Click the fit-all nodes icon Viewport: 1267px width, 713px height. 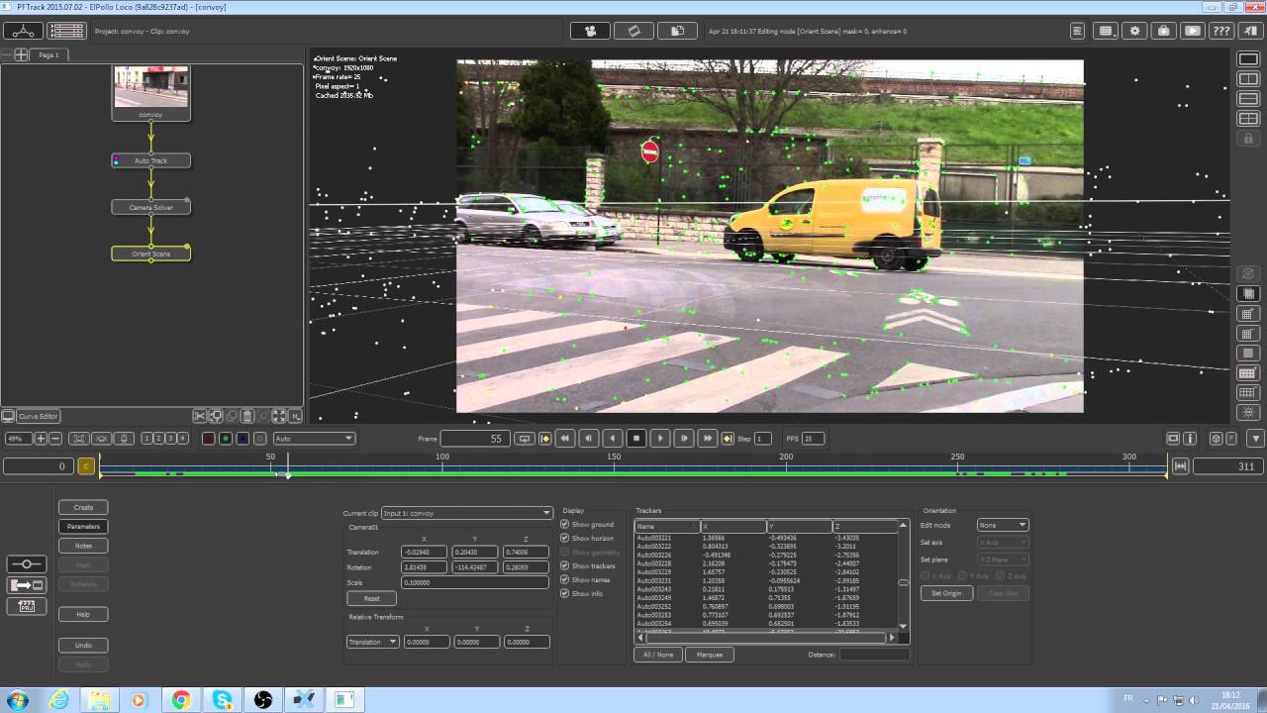tap(279, 417)
